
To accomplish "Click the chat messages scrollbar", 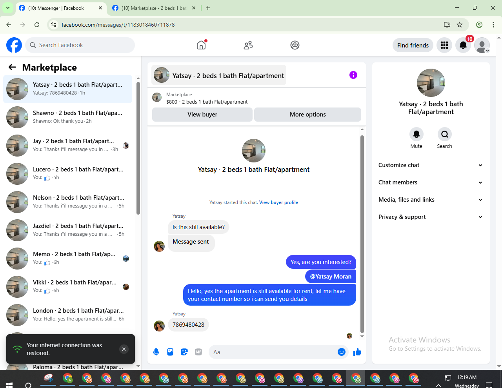I will 362,234.
